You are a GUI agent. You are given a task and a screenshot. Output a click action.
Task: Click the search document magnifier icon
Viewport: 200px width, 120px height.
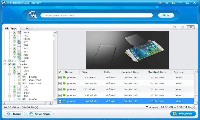point(33,15)
